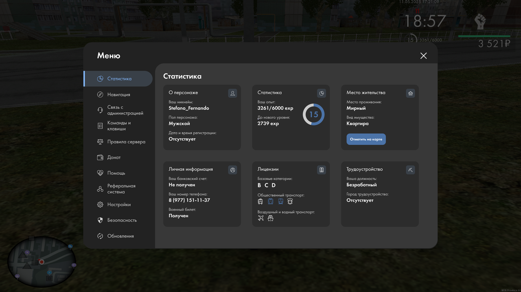Viewport: 521px width, 292px height.
Task: Click the 18:57 clock in the HUD
Action: coord(425,21)
